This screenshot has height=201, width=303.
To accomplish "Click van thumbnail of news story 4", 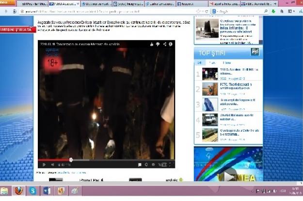I will (210, 120).
